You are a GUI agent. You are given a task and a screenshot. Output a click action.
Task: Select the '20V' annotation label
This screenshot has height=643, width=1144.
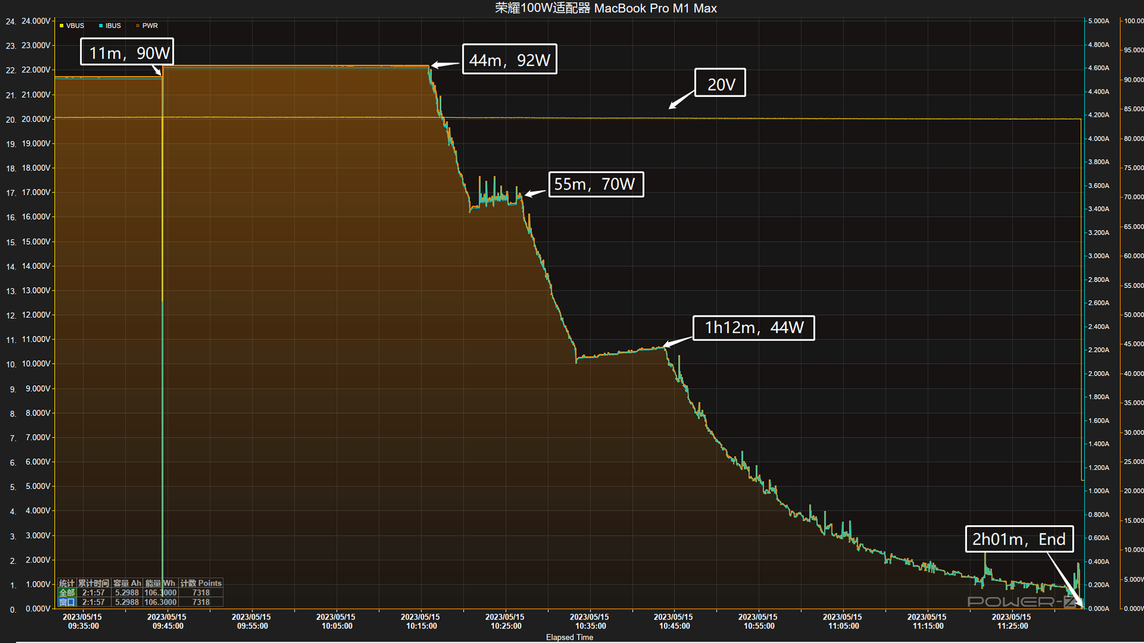pos(720,83)
